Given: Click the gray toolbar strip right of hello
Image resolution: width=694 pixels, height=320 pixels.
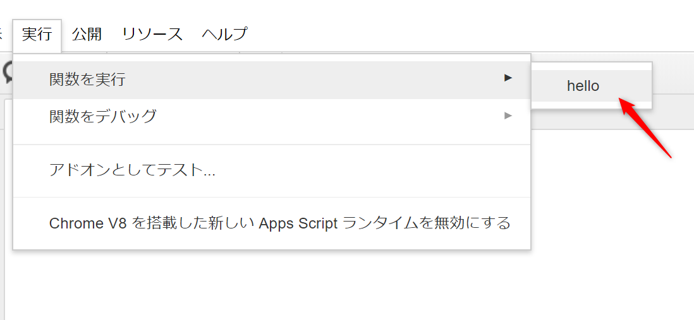Looking at the screenshot, I should click(x=673, y=112).
